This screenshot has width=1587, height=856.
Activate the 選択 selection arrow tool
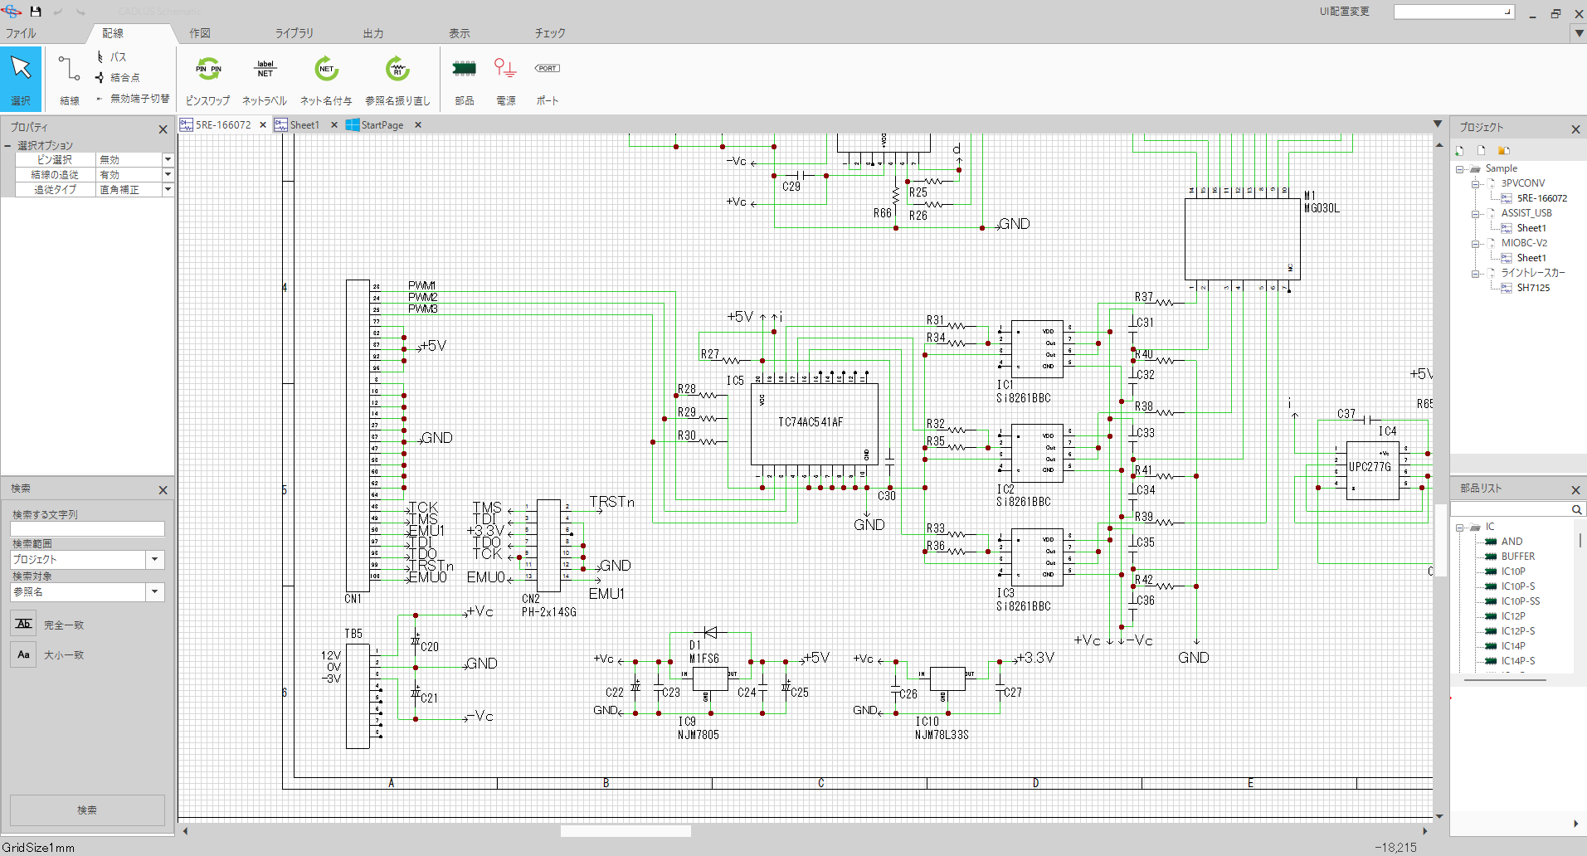[x=21, y=78]
